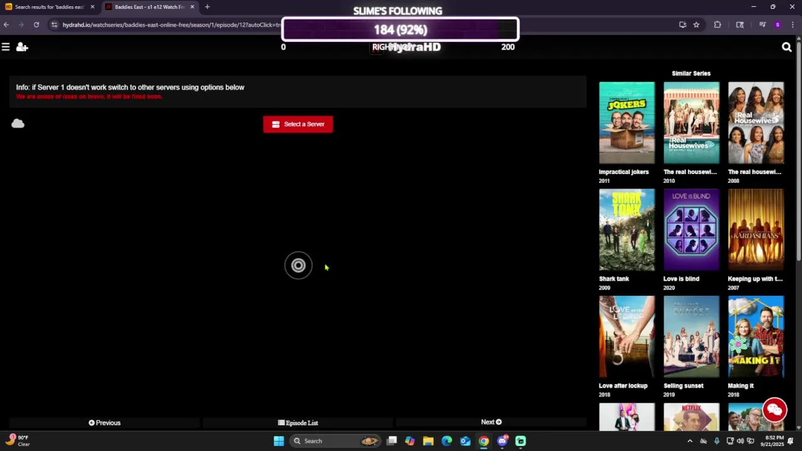Switch to the Baddies East s1 e12 tab

click(149, 7)
